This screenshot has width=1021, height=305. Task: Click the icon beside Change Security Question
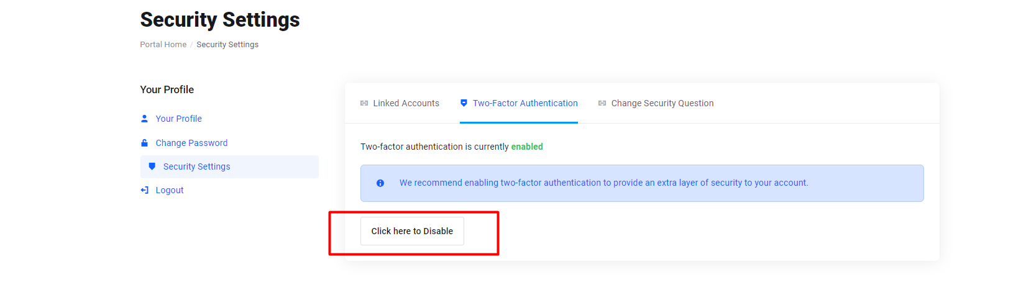(602, 103)
